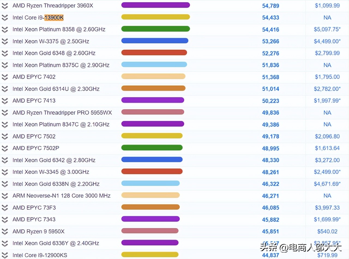This screenshot has height=259, width=349.
Task: Open Intel Xeon W-3345 @ 3.00GHz link
Action: point(51,172)
